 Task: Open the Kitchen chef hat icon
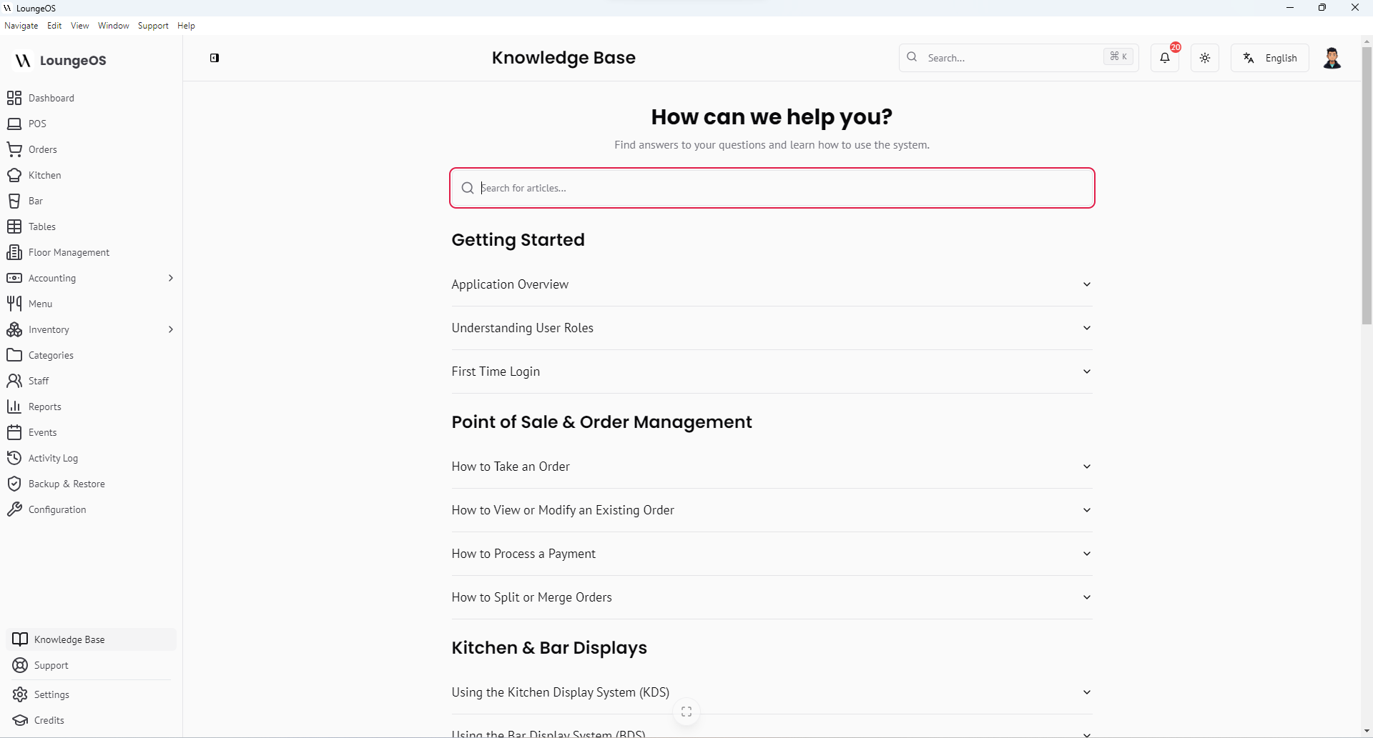pyautogui.click(x=14, y=175)
